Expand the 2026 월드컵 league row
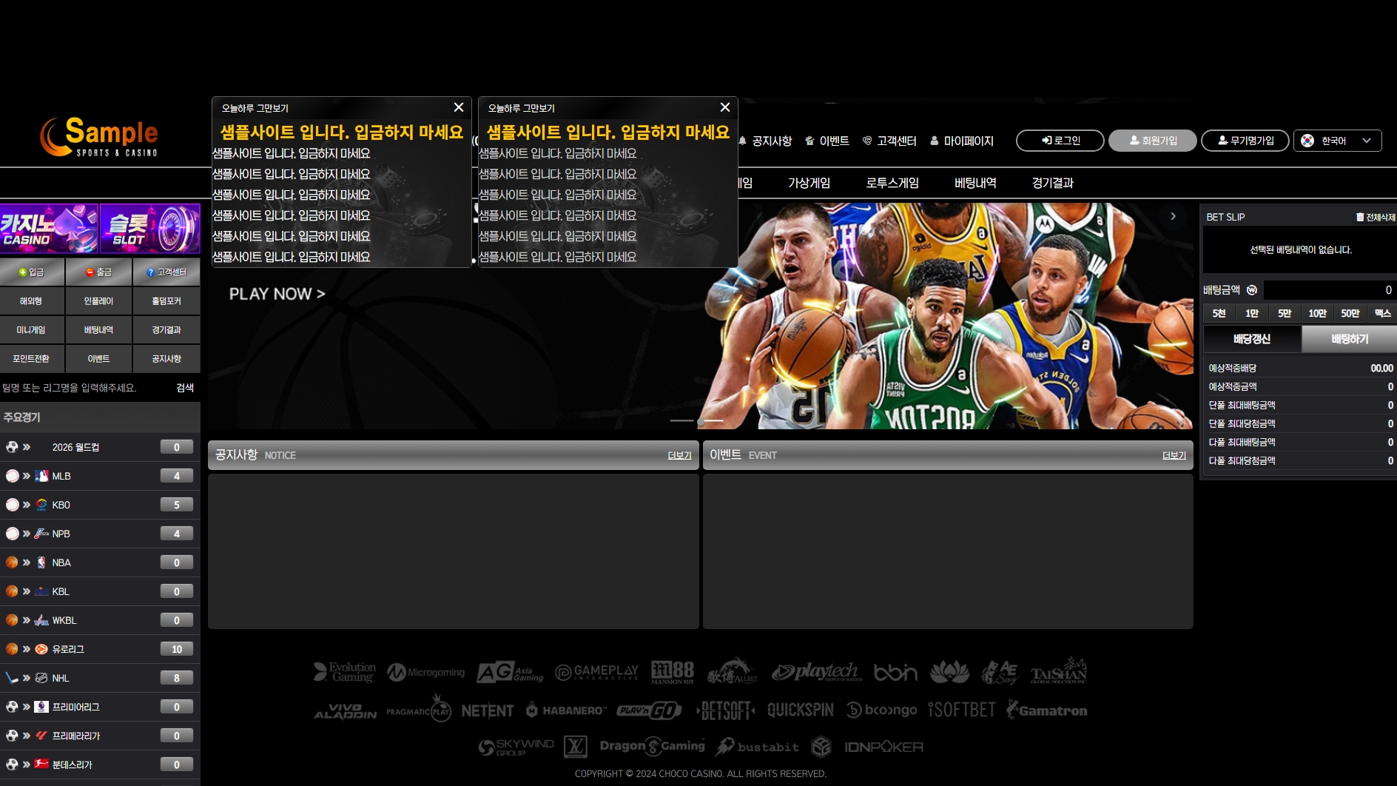This screenshot has width=1397, height=786. (100, 447)
